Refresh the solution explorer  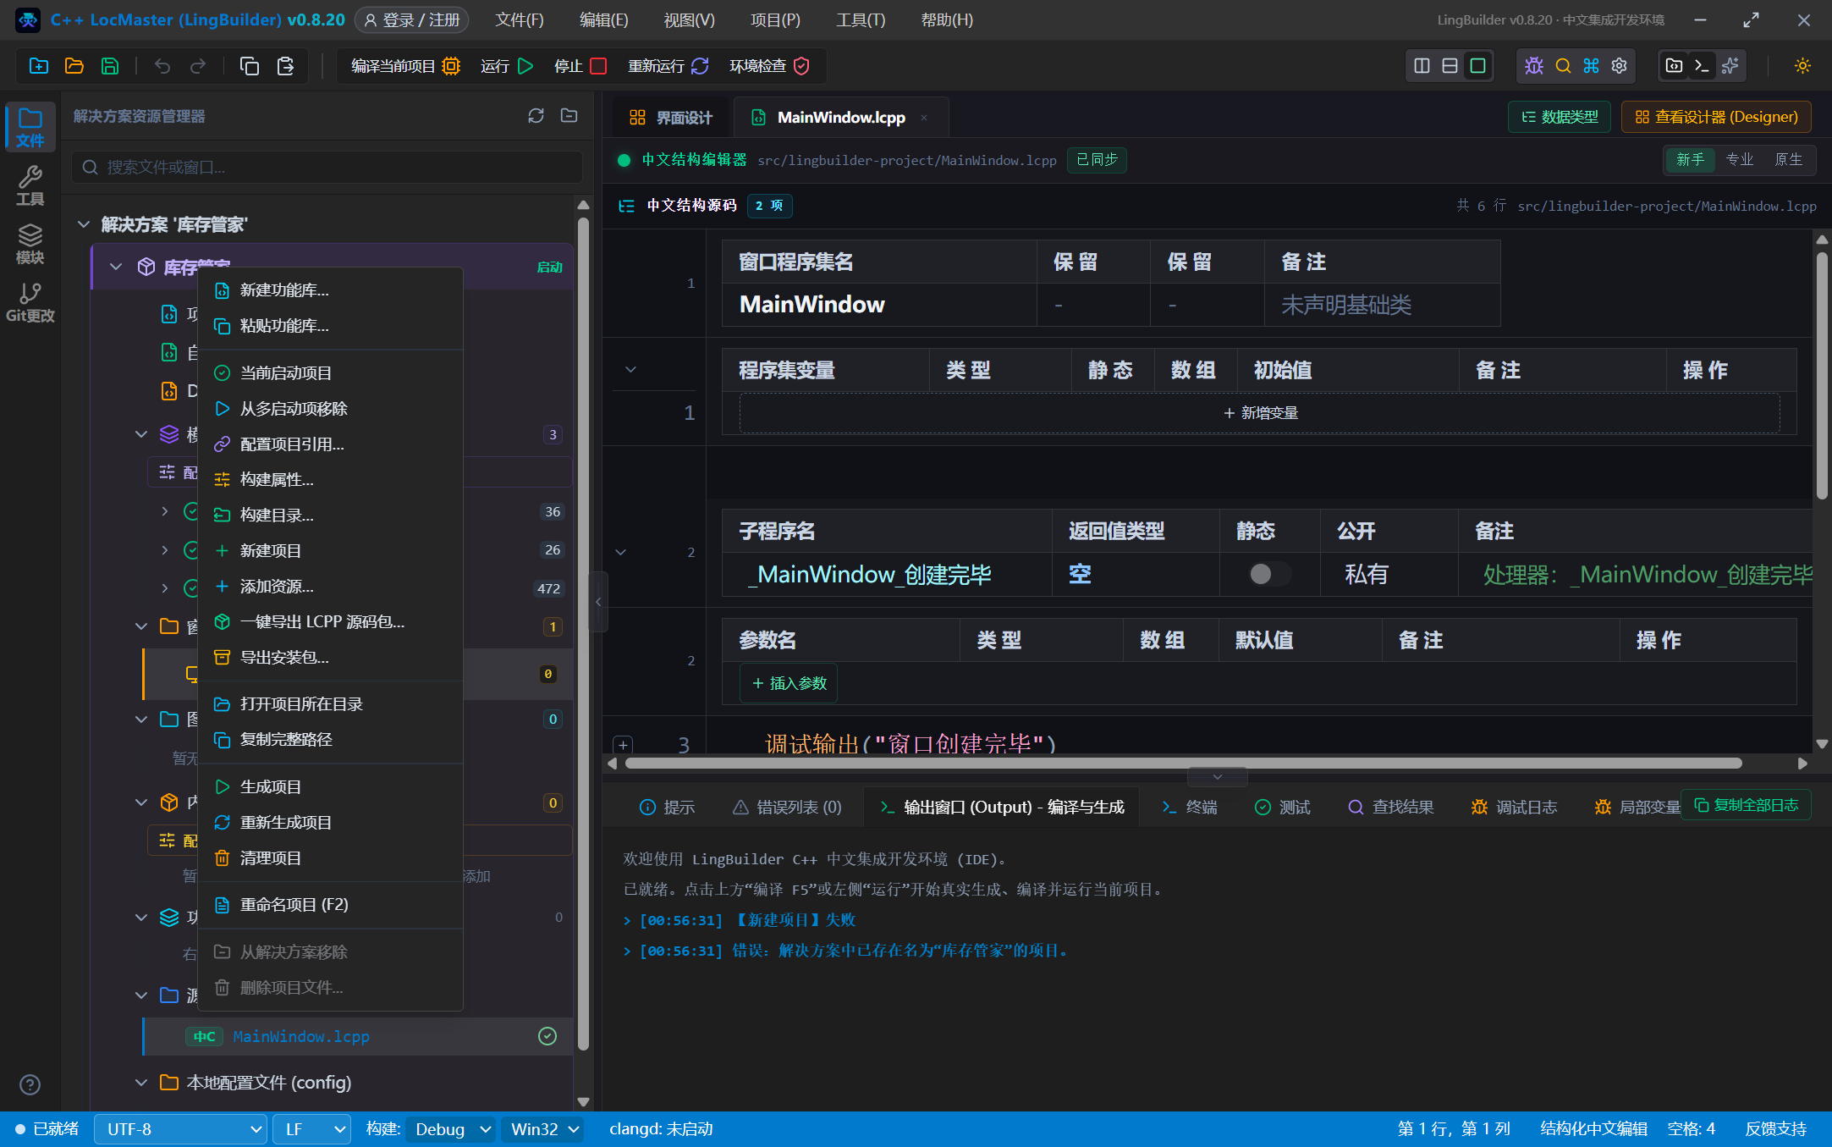pos(536,116)
